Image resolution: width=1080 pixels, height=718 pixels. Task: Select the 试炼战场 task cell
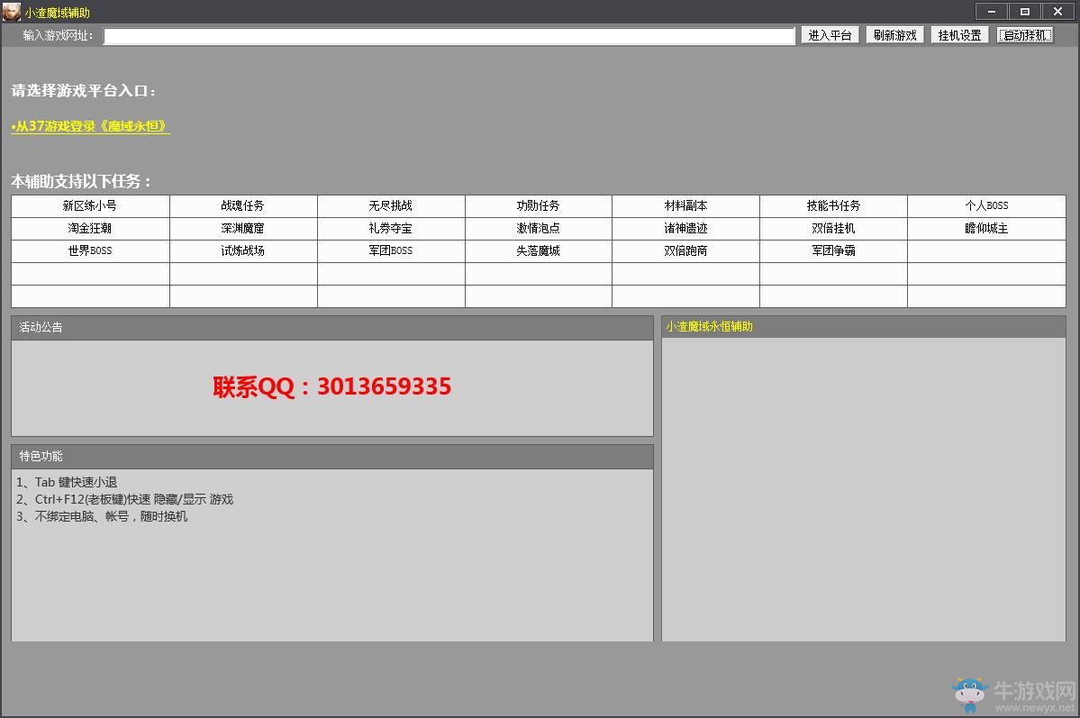(243, 250)
